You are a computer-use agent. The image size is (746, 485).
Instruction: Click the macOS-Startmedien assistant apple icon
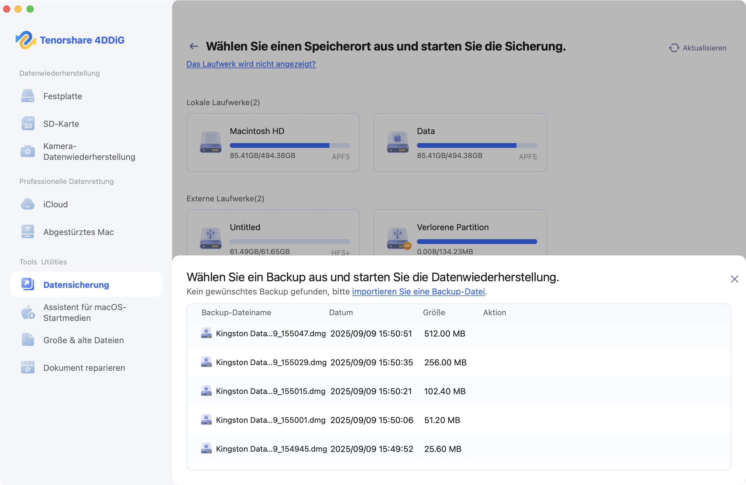28,312
